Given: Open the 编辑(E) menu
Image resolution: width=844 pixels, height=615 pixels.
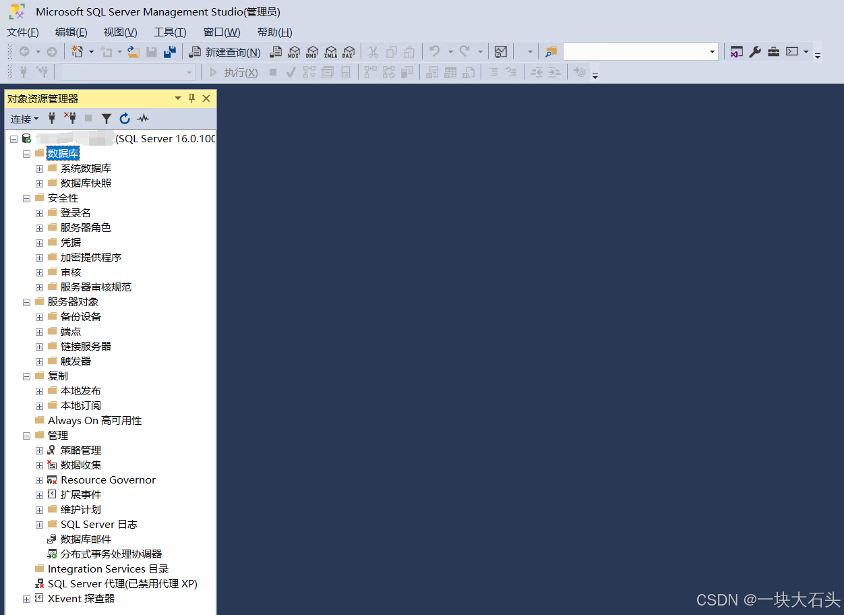Looking at the screenshot, I should 71,32.
